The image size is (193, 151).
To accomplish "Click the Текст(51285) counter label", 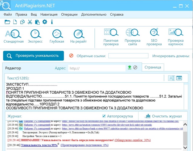I will pyautogui.click(x=18, y=78).
